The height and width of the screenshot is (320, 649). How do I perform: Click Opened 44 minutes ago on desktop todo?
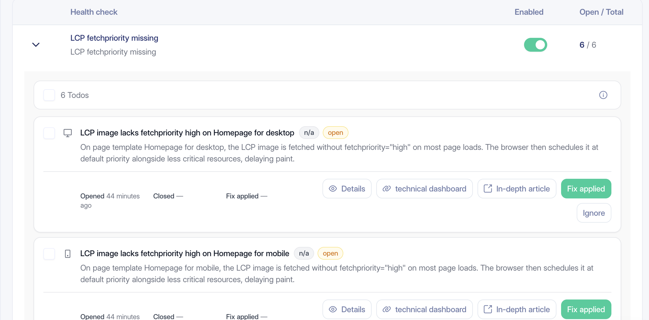[x=110, y=201]
